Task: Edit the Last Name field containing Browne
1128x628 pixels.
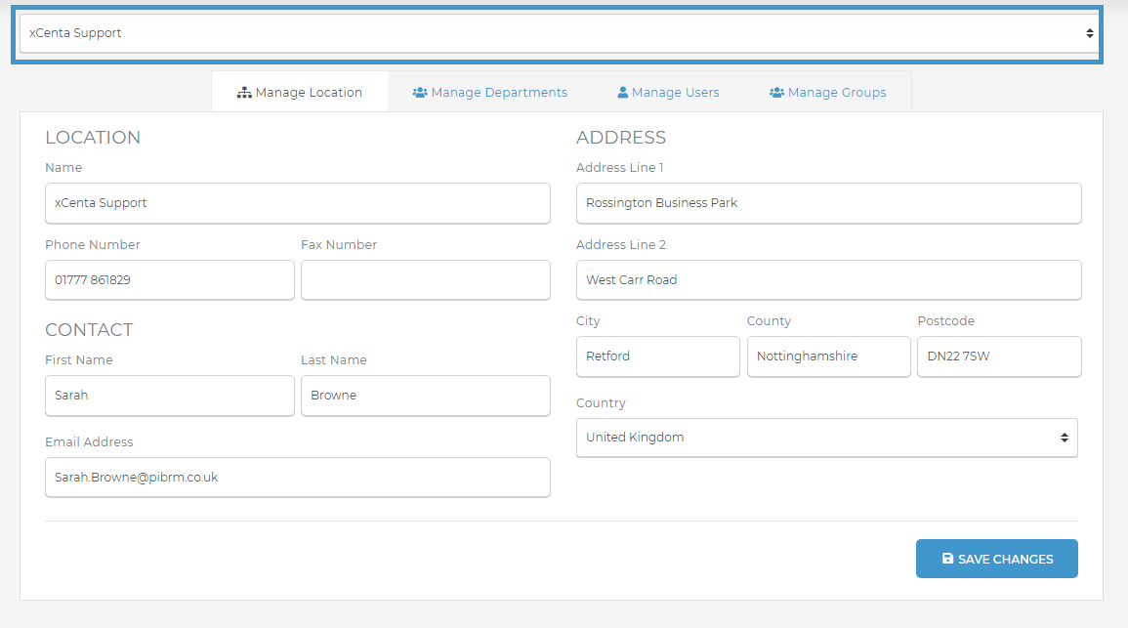Action: tap(426, 395)
